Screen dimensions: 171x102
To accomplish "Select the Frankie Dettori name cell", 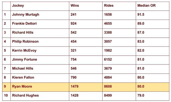I will point(40,24).
